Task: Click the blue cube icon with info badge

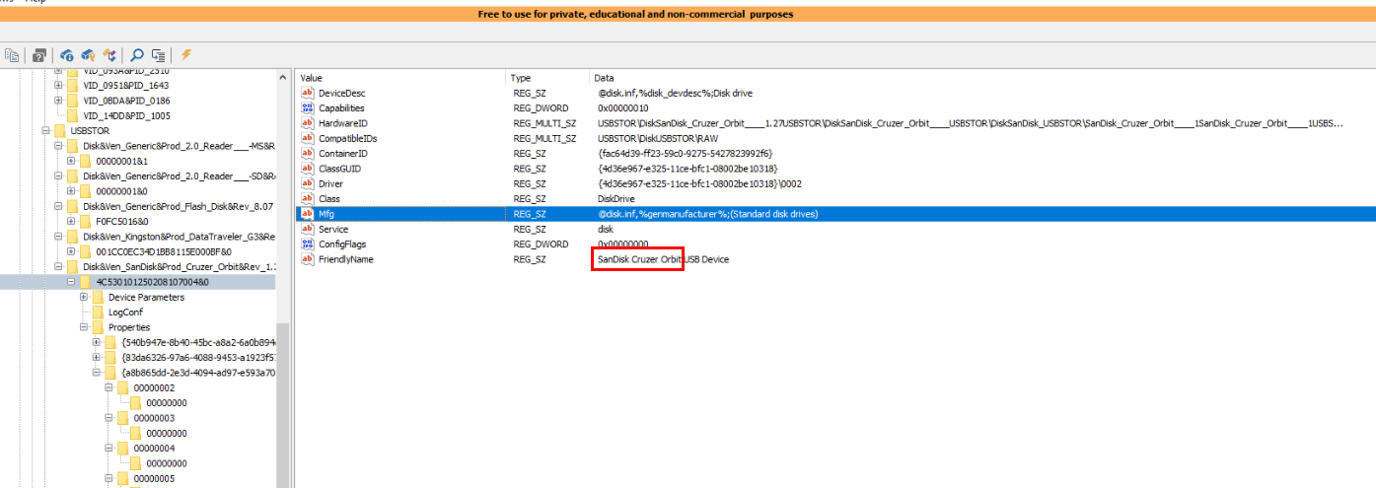Action: [67, 56]
